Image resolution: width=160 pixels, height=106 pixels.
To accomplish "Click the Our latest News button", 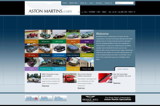I will pyautogui.click(x=46, y=98).
